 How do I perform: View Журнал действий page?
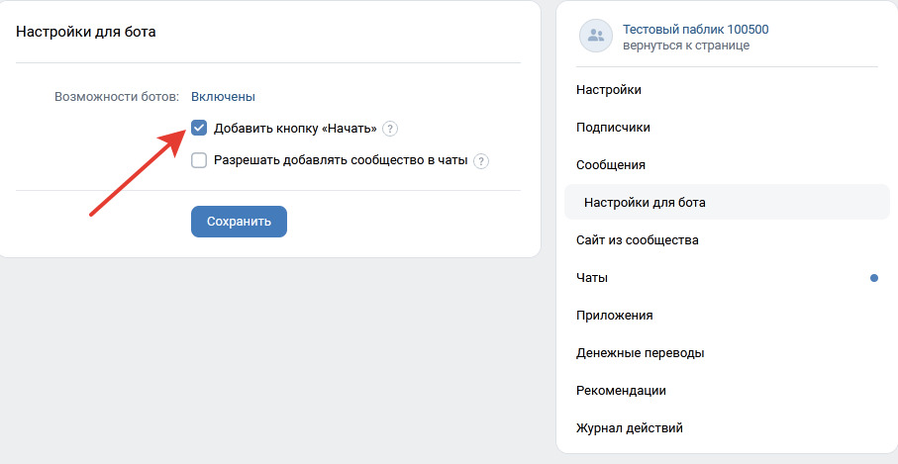click(629, 428)
